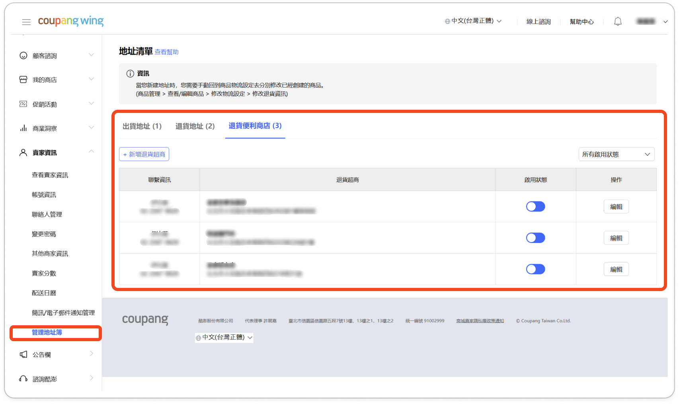Open the 查看幫助 help link

pyautogui.click(x=166, y=52)
